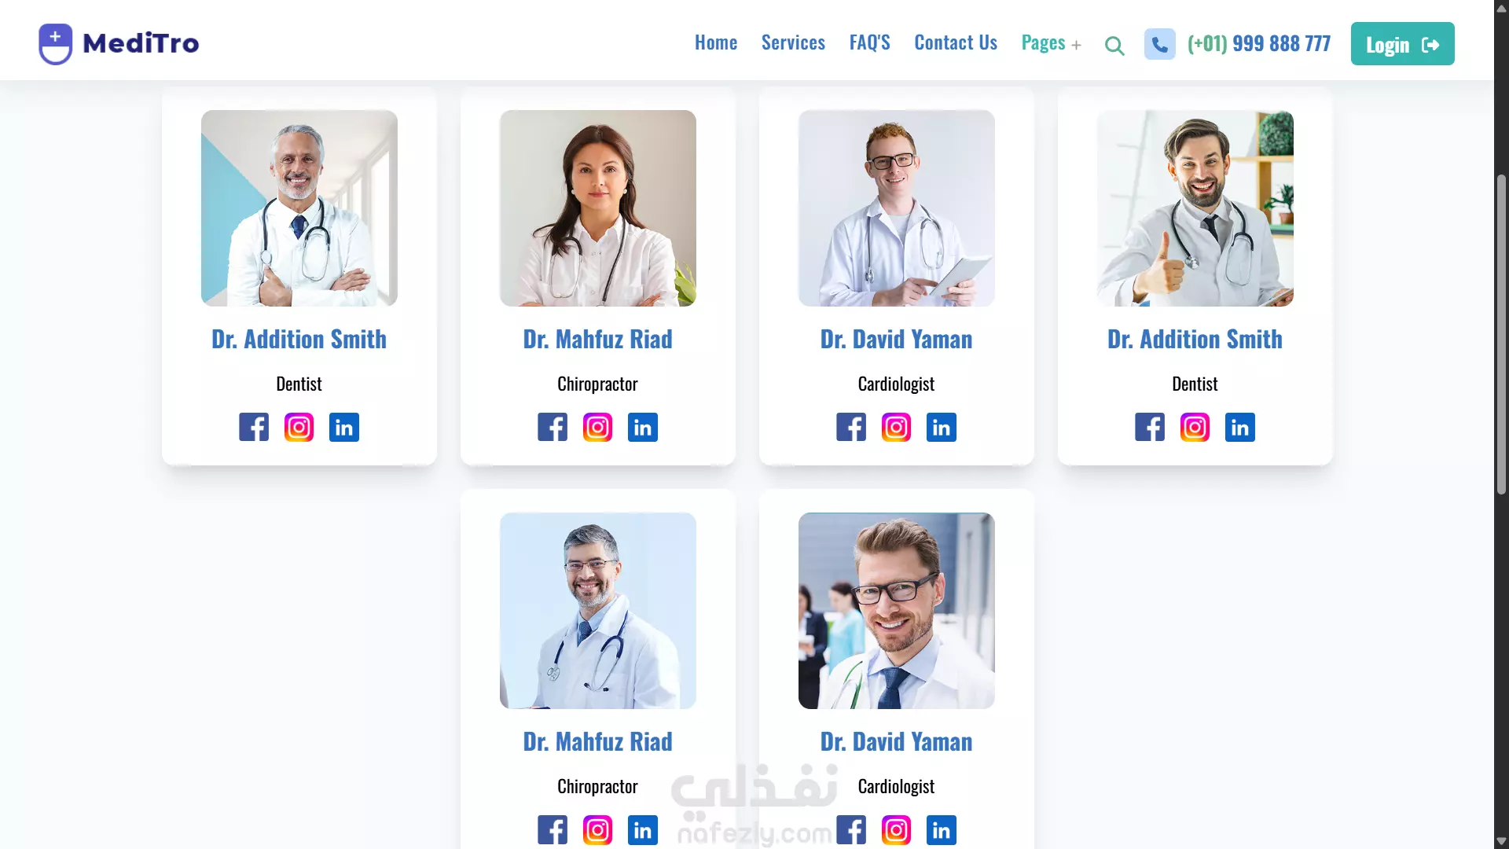Click the blue phone icon in header
Image resolution: width=1509 pixels, height=849 pixels.
1159,44
